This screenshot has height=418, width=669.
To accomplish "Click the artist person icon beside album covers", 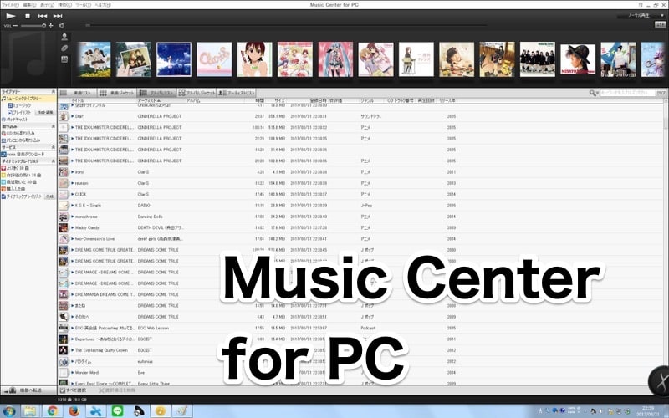I will pyautogui.click(x=64, y=38).
